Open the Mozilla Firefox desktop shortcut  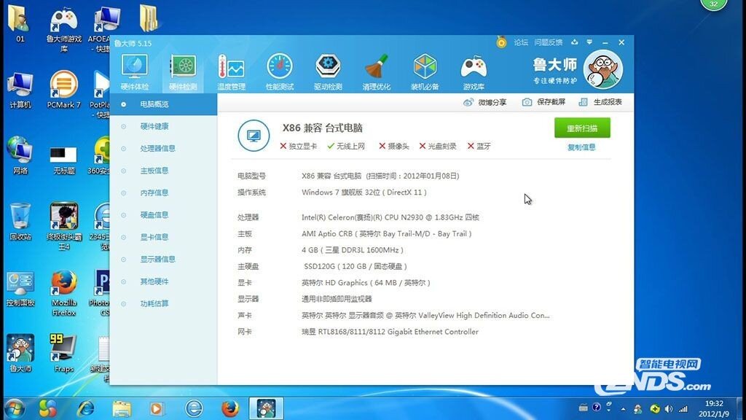coord(64,293)
